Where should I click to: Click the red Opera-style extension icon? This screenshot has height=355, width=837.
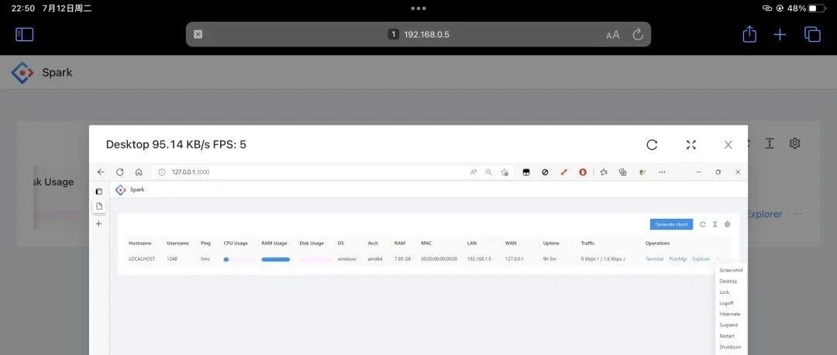click(x=583, y=172)
